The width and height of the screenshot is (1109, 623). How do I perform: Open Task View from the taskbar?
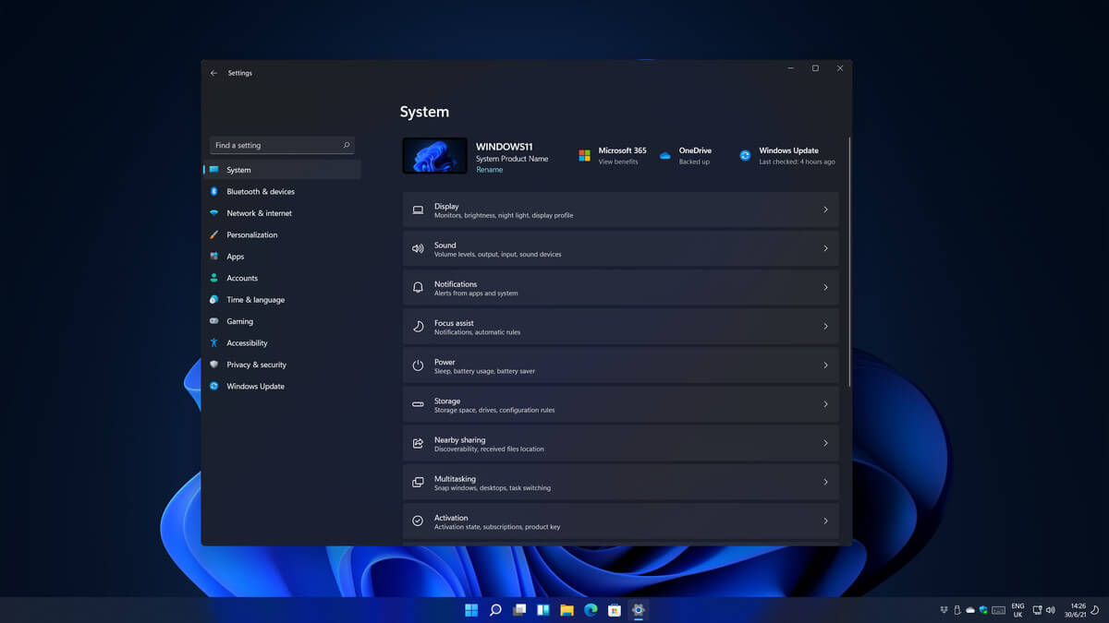point(519,610)
